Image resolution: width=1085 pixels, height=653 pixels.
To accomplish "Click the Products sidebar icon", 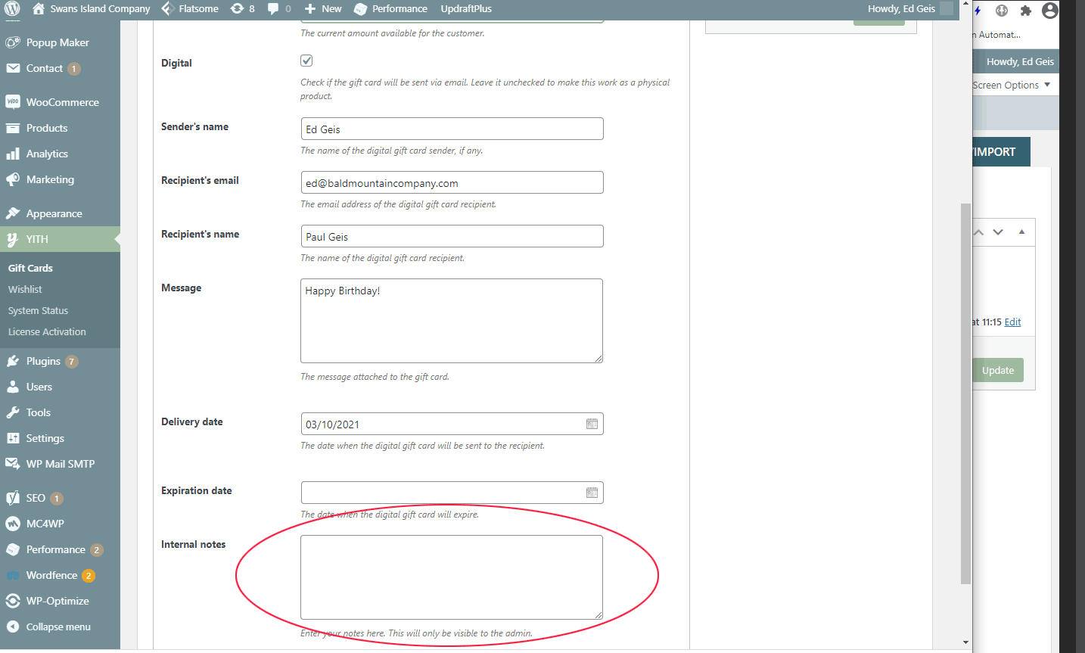I will [x=13, y=128].
